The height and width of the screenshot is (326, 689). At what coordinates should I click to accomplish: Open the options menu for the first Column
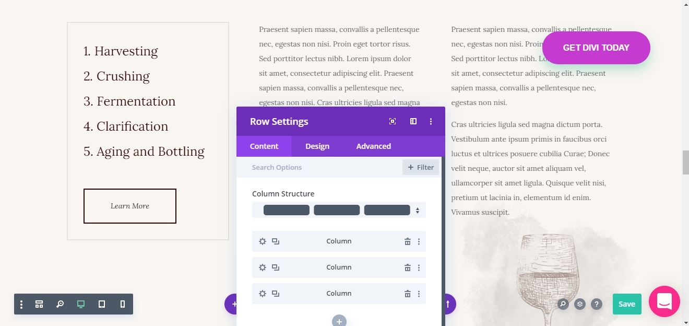[419, 241]
